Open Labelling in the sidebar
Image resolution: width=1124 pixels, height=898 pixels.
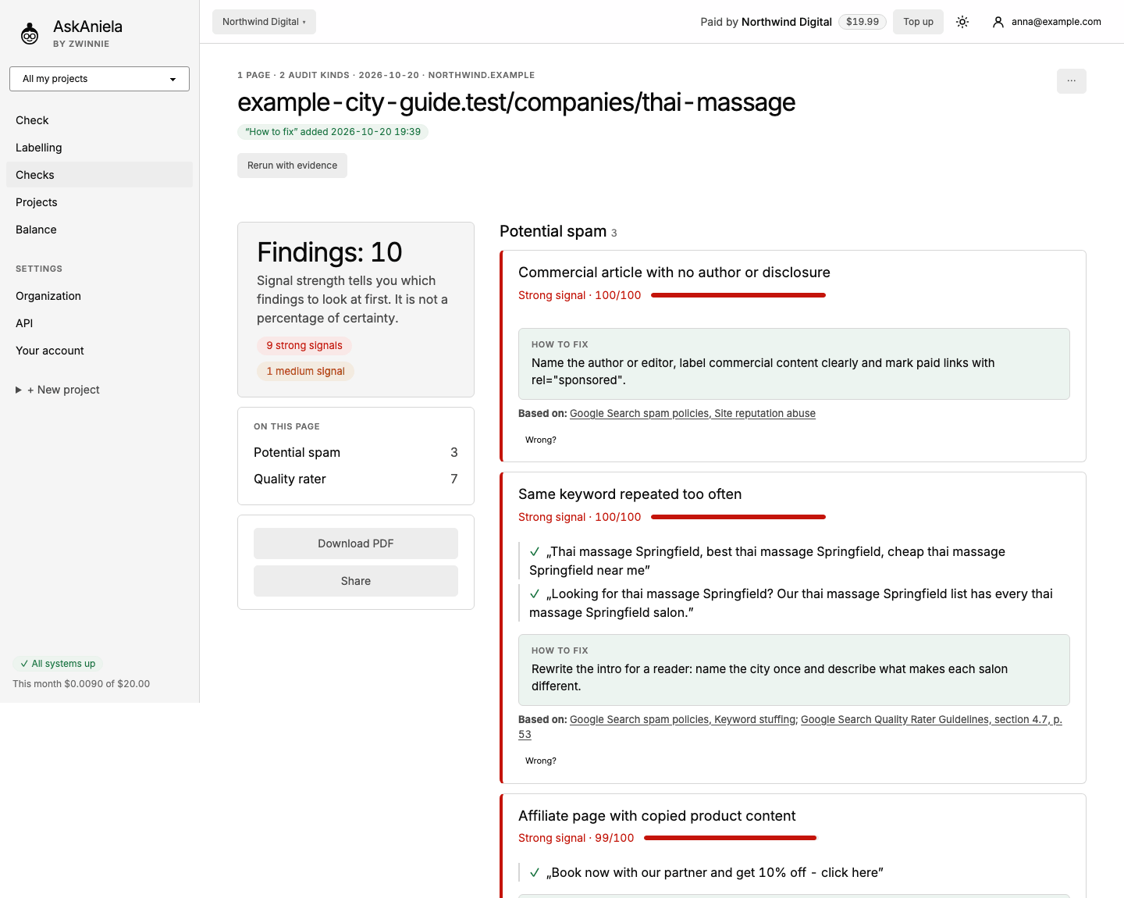(x=99, y=148)
